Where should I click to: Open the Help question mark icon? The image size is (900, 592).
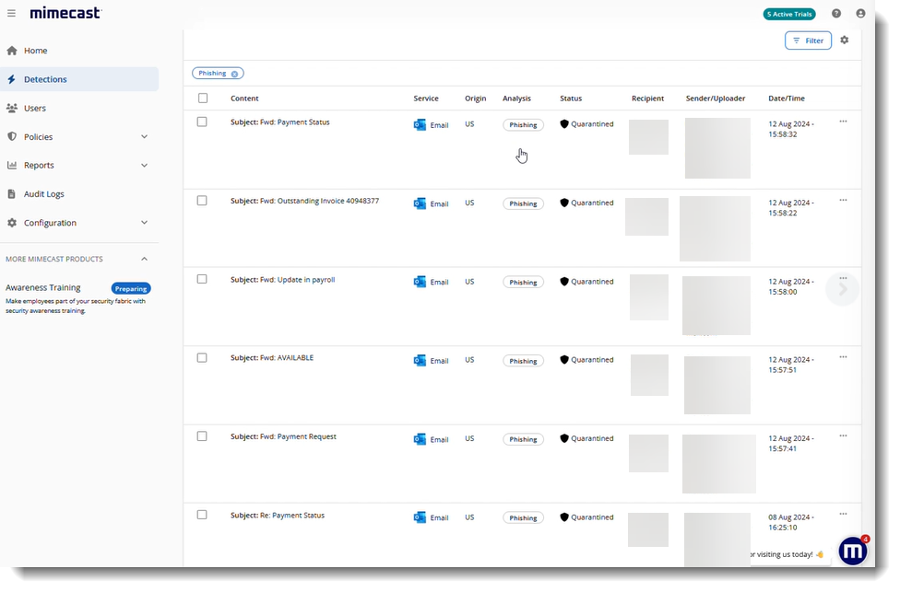[x=835, y=14]
